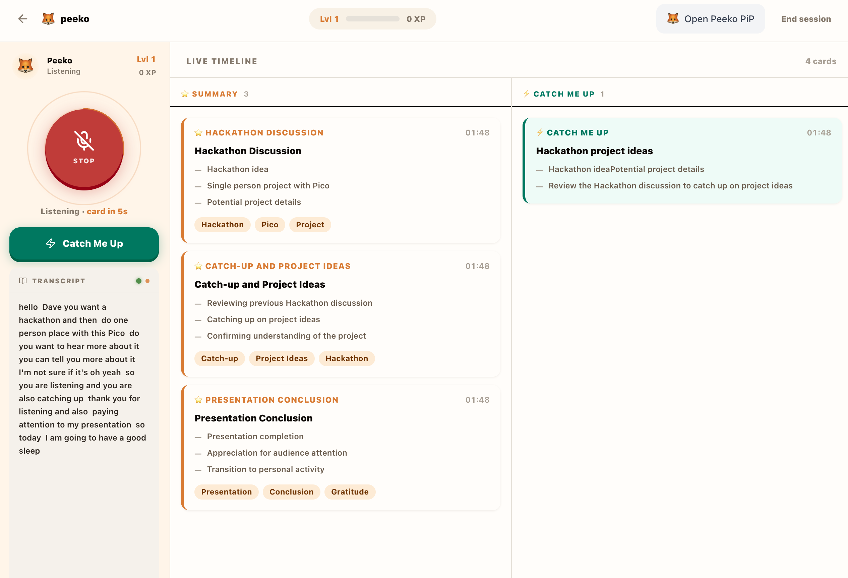Click the XP progress bar
The height and width of the screenshot is (578, 848).
[x=372, y=19]
